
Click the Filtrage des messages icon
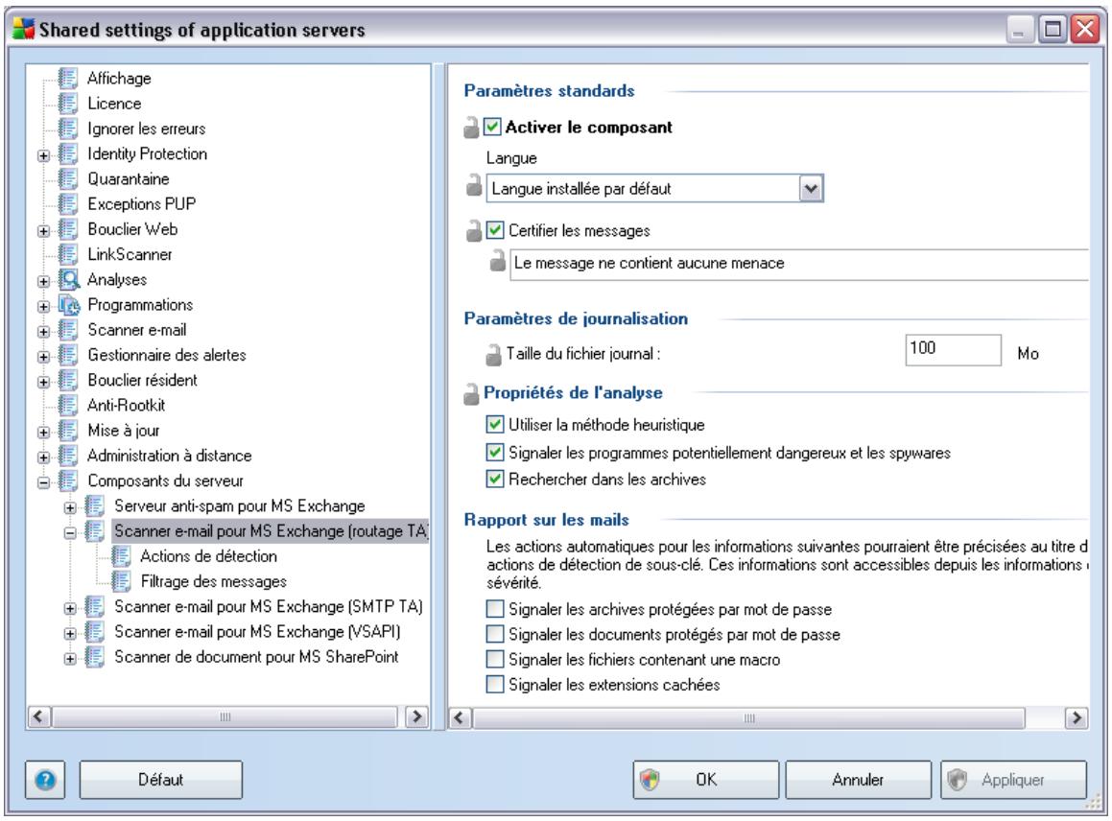tap(121, 581)
